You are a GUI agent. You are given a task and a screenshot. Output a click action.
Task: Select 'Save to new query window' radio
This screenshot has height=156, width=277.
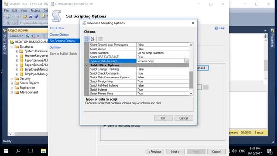point(105,126)
